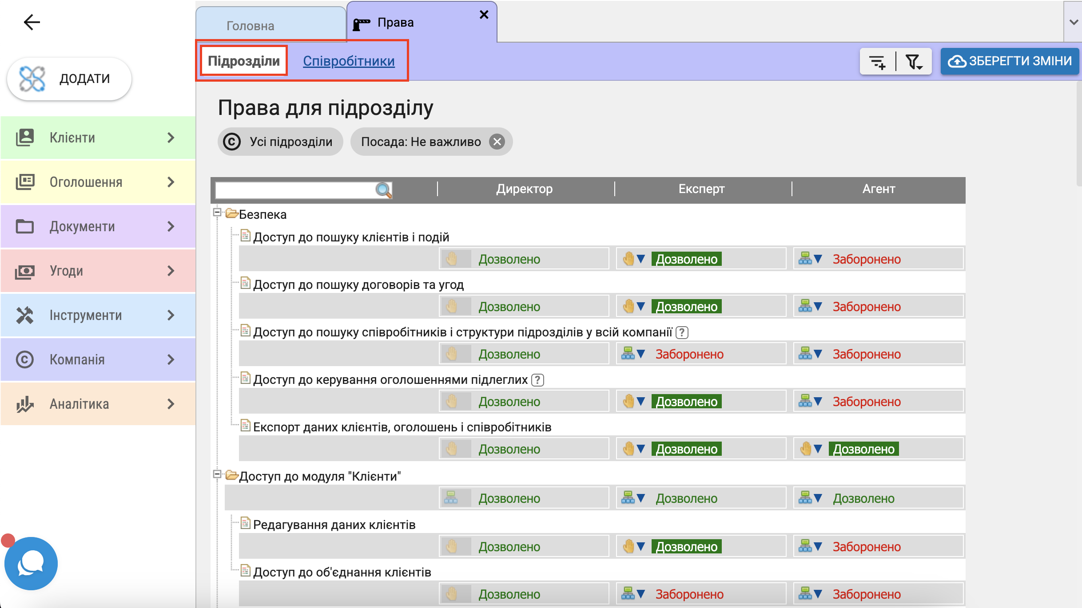This screenshot has width=1082, height=608.
Task: Collapse the Безпека tree section
Action: click(217, 212)
